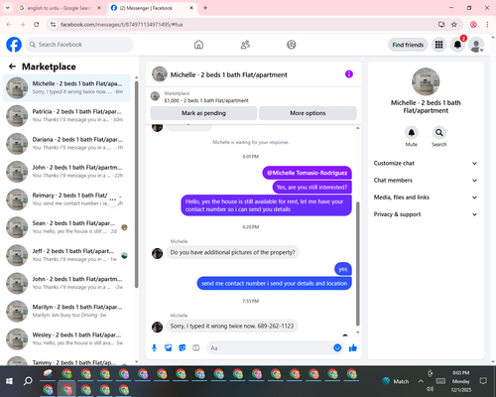Open options dots on Reimary conversation
Image resolution: width=496 pixels, height=397 pixels.
(x=113, y=199)
